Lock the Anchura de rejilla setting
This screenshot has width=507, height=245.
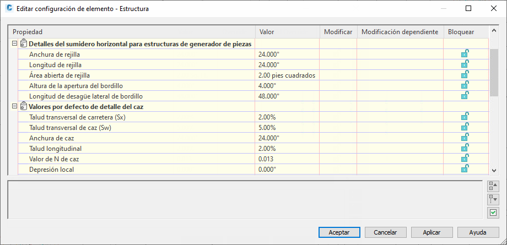(x=465, y=54)
